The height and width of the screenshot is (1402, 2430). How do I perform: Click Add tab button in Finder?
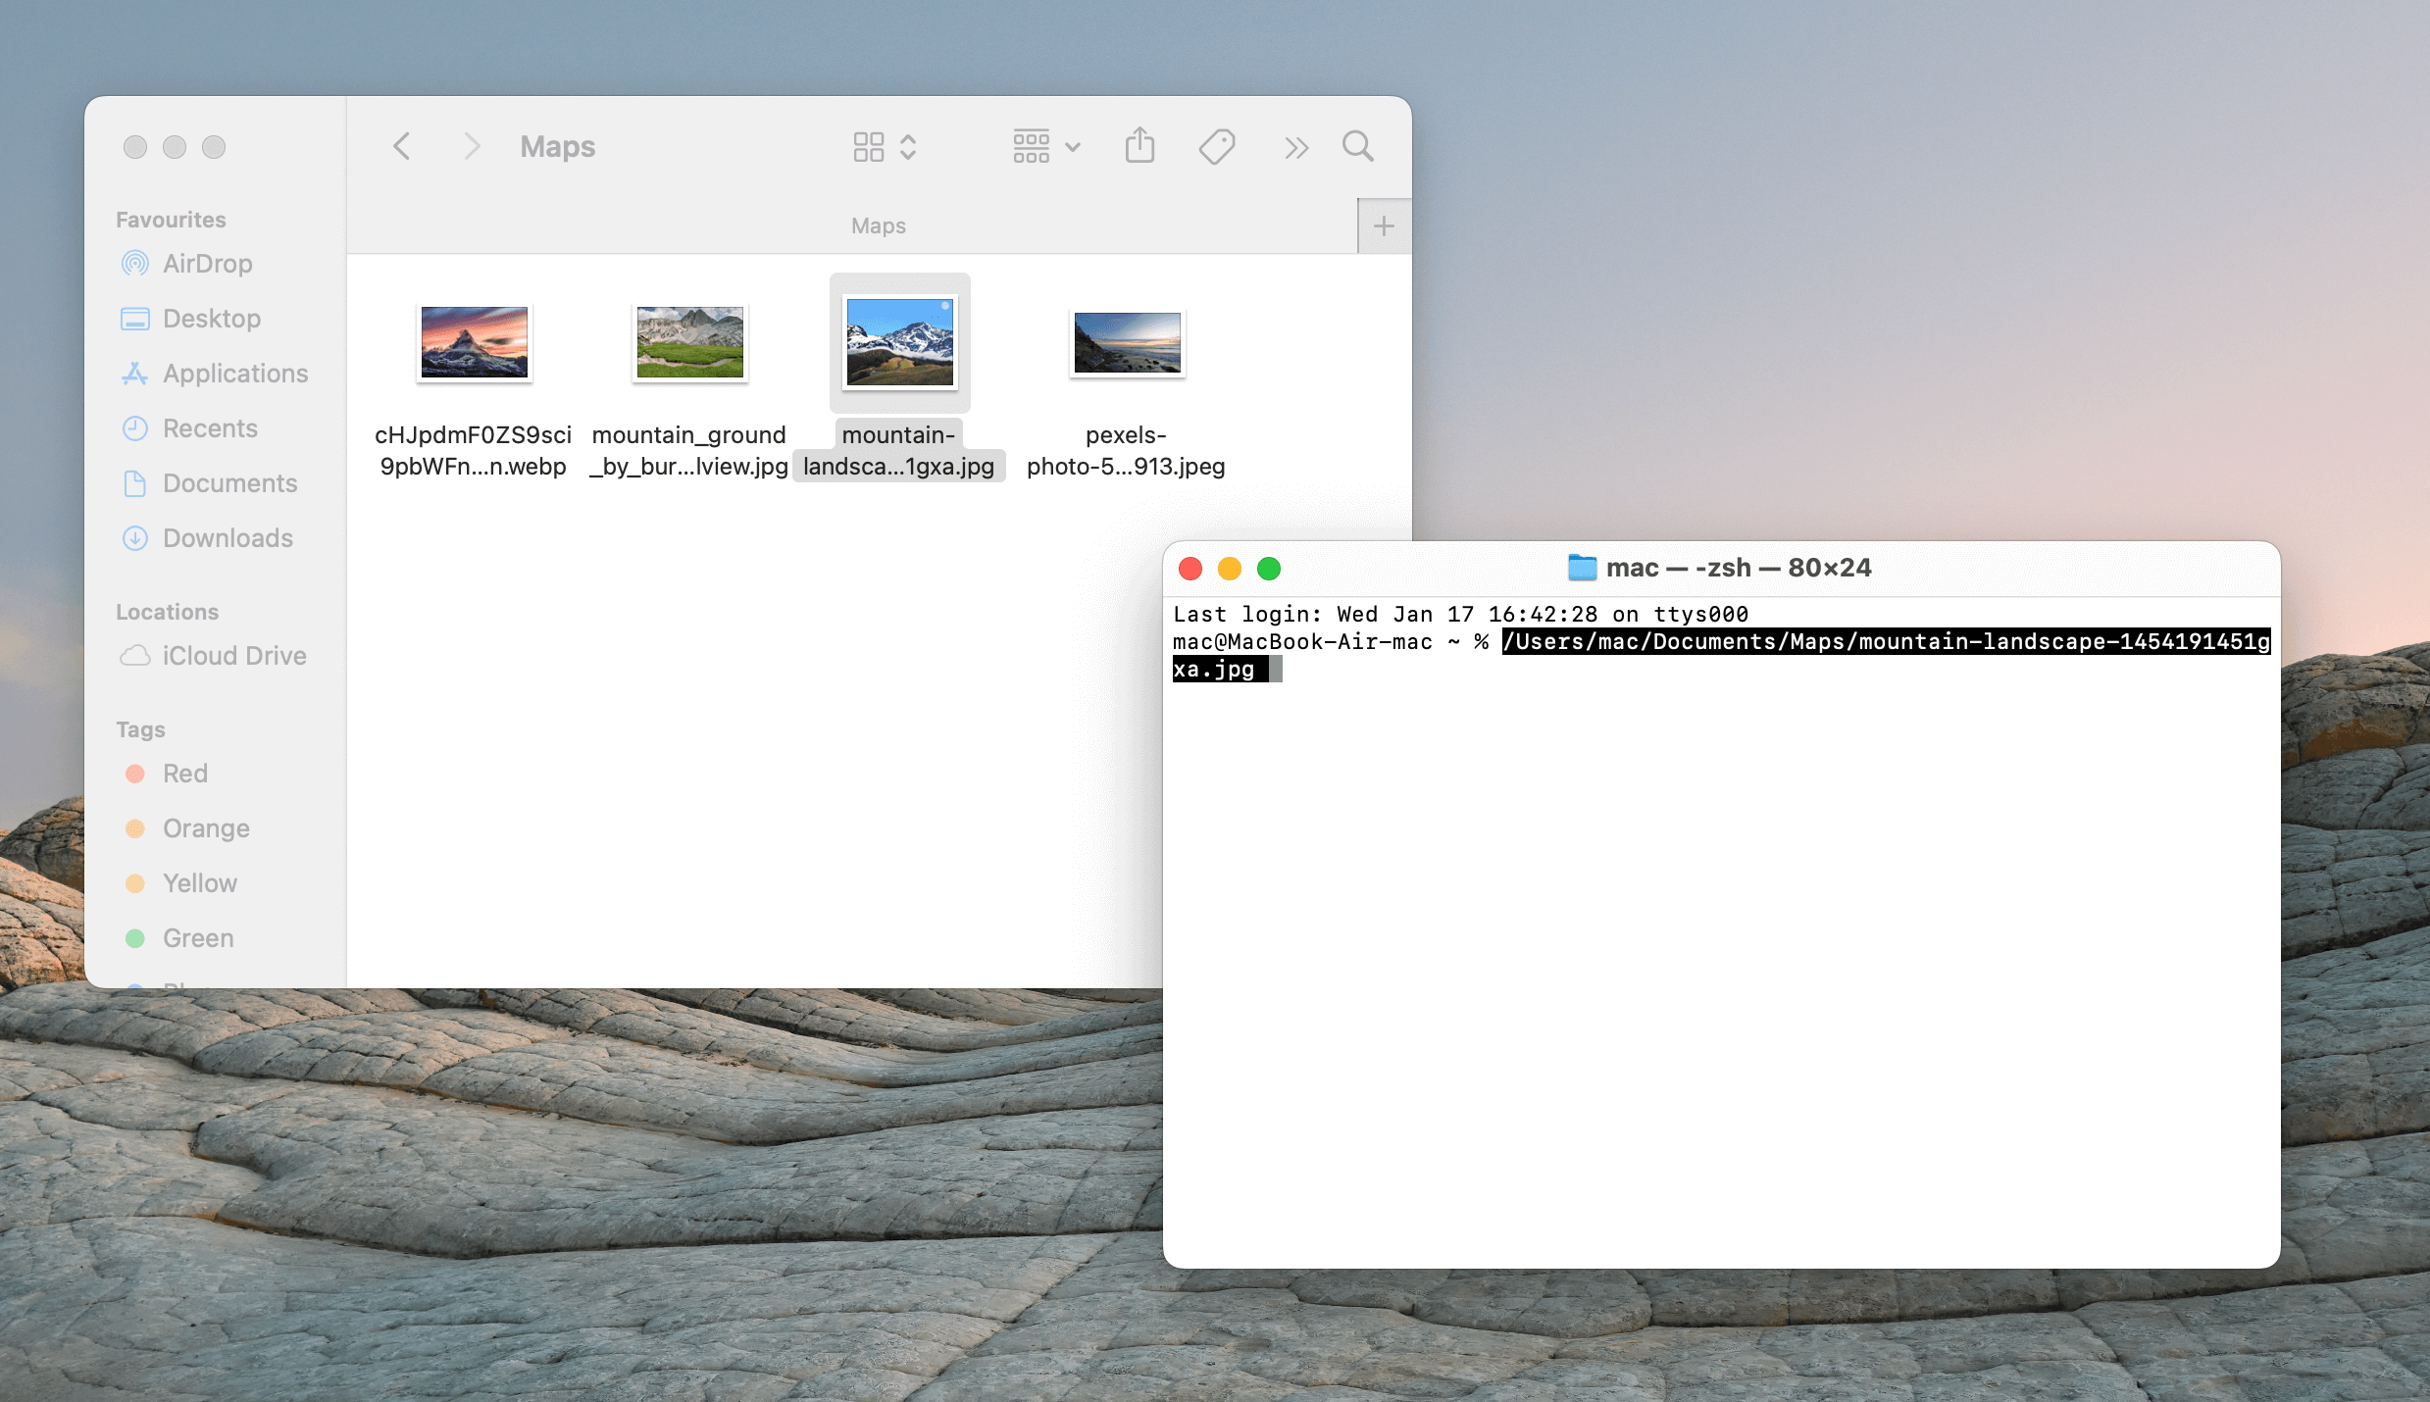coord(1384,225)
